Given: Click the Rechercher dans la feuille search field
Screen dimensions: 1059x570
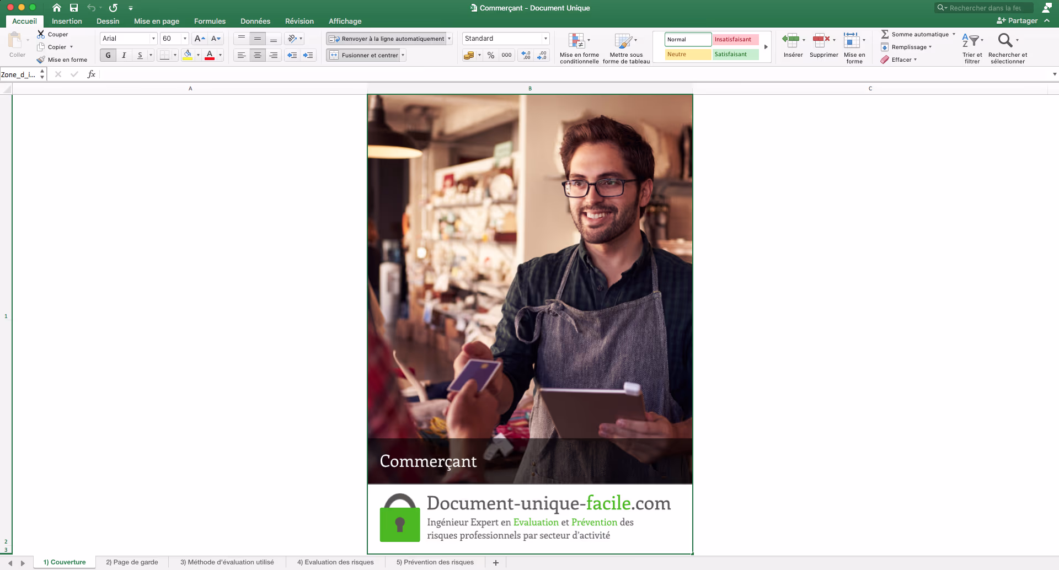Looking at the screenshot, I should 984,8.
